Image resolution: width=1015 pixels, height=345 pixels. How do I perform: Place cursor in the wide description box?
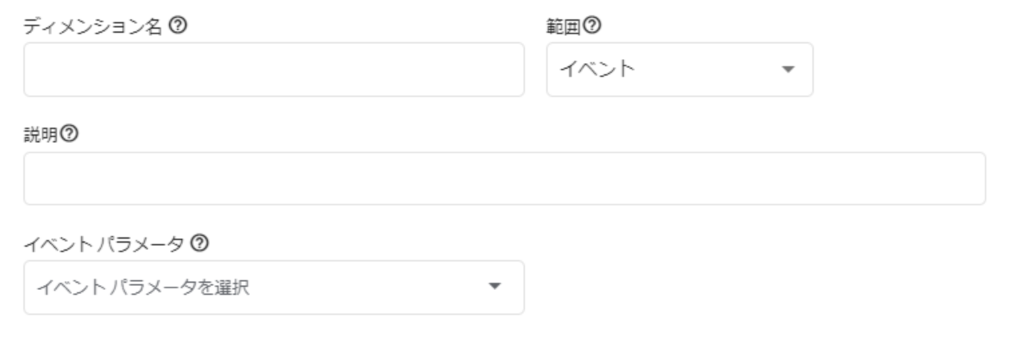505,179
